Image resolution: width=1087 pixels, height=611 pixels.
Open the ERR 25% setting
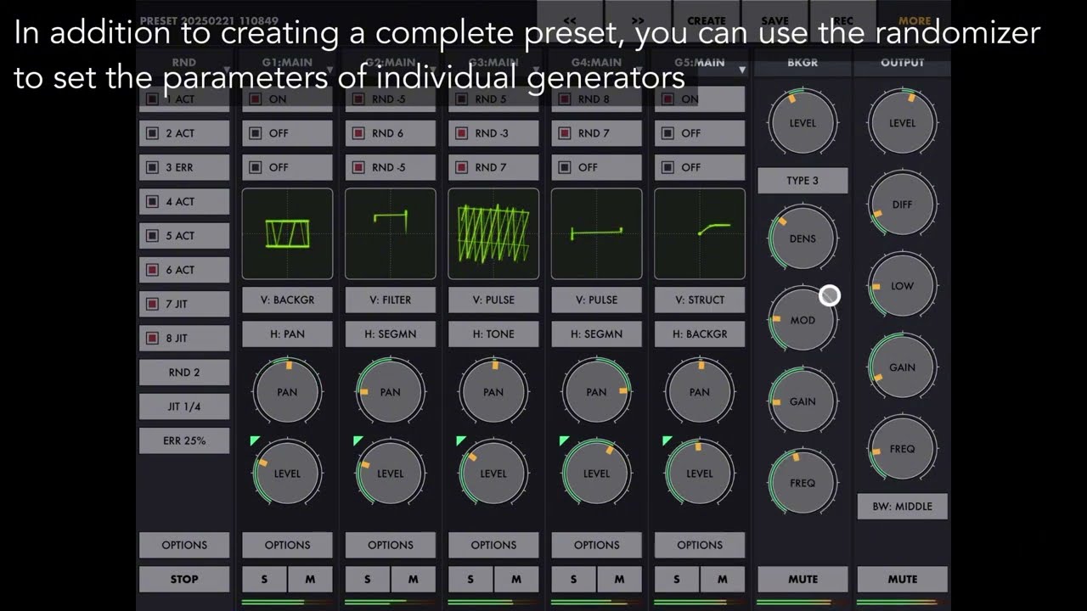click(184, 440)
